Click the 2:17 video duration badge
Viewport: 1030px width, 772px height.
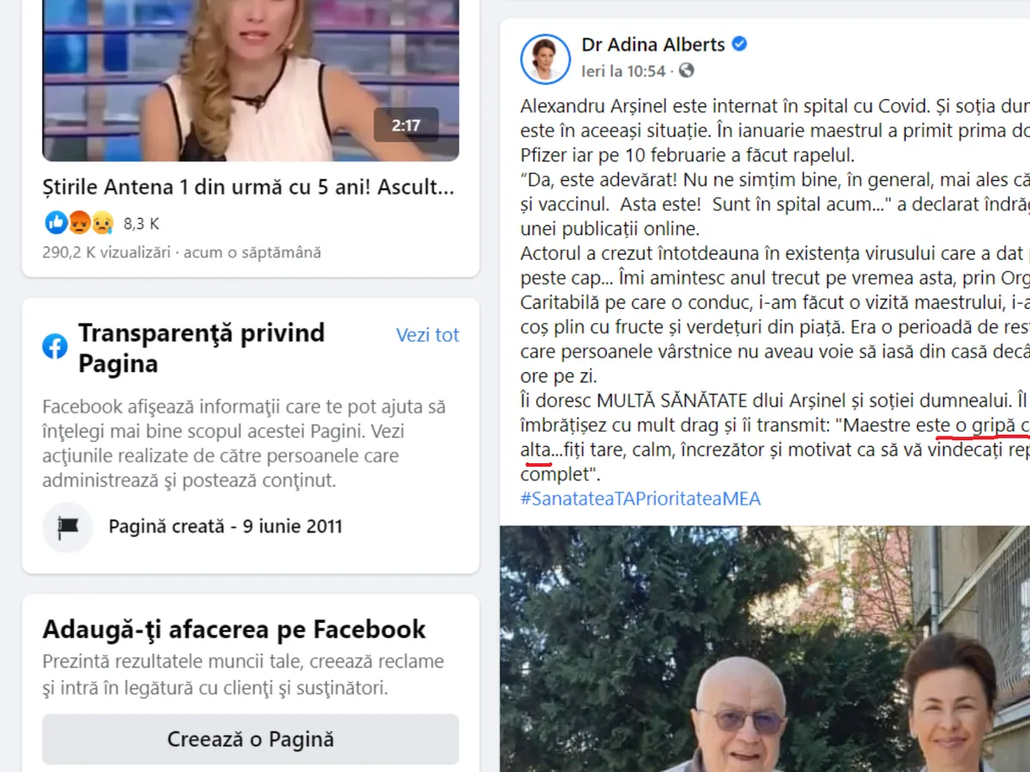click(x=406, y=125)
